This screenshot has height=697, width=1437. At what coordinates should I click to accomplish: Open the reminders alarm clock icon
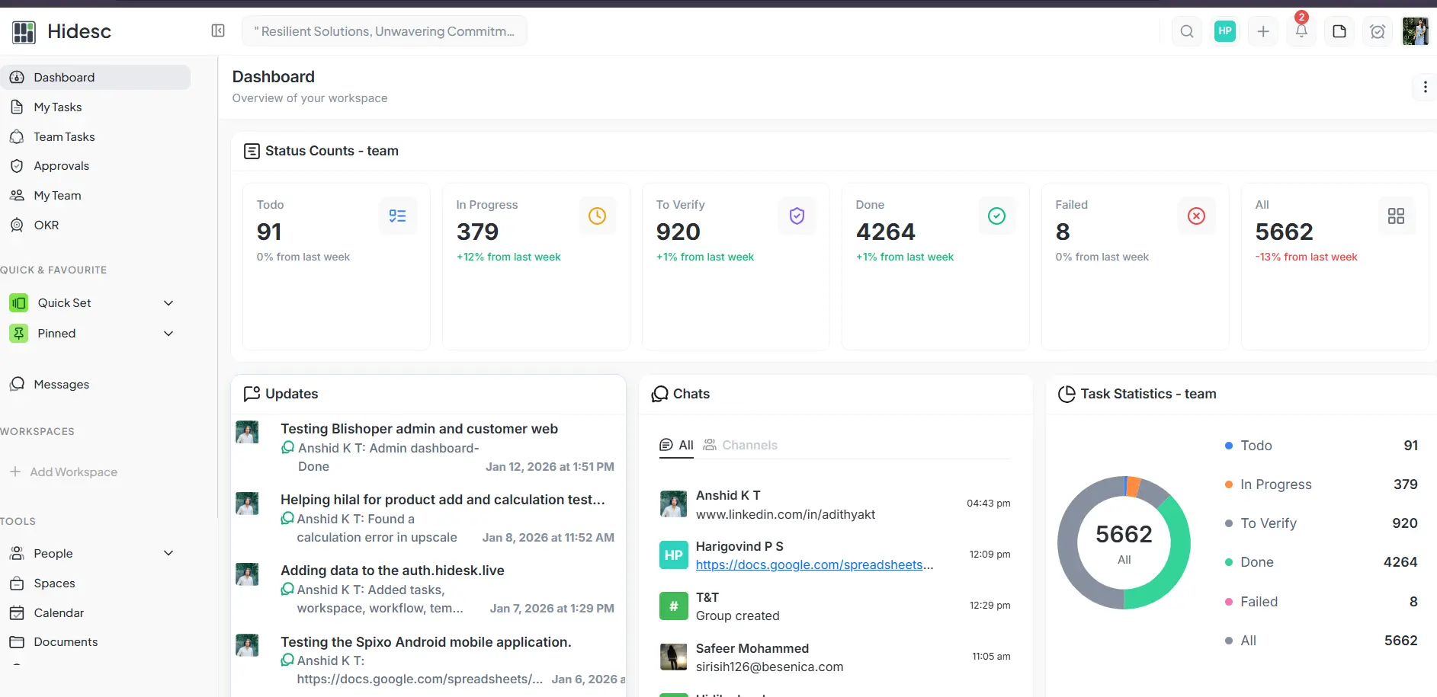(x=1378, y=31)
